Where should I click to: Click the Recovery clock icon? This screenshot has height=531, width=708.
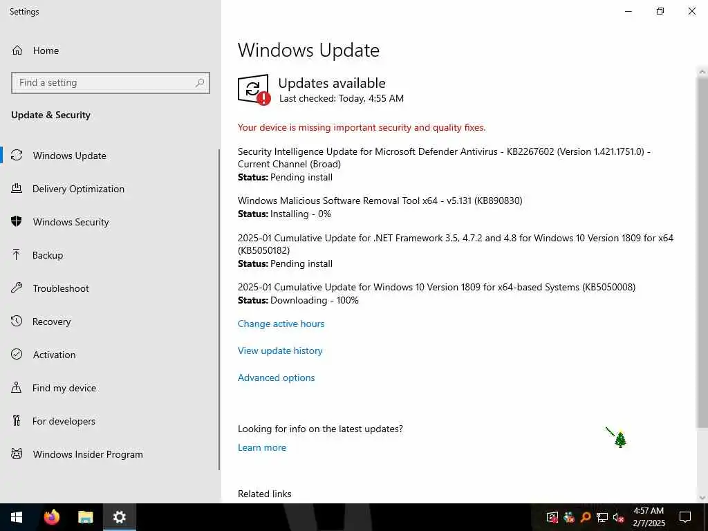point(17,321)
